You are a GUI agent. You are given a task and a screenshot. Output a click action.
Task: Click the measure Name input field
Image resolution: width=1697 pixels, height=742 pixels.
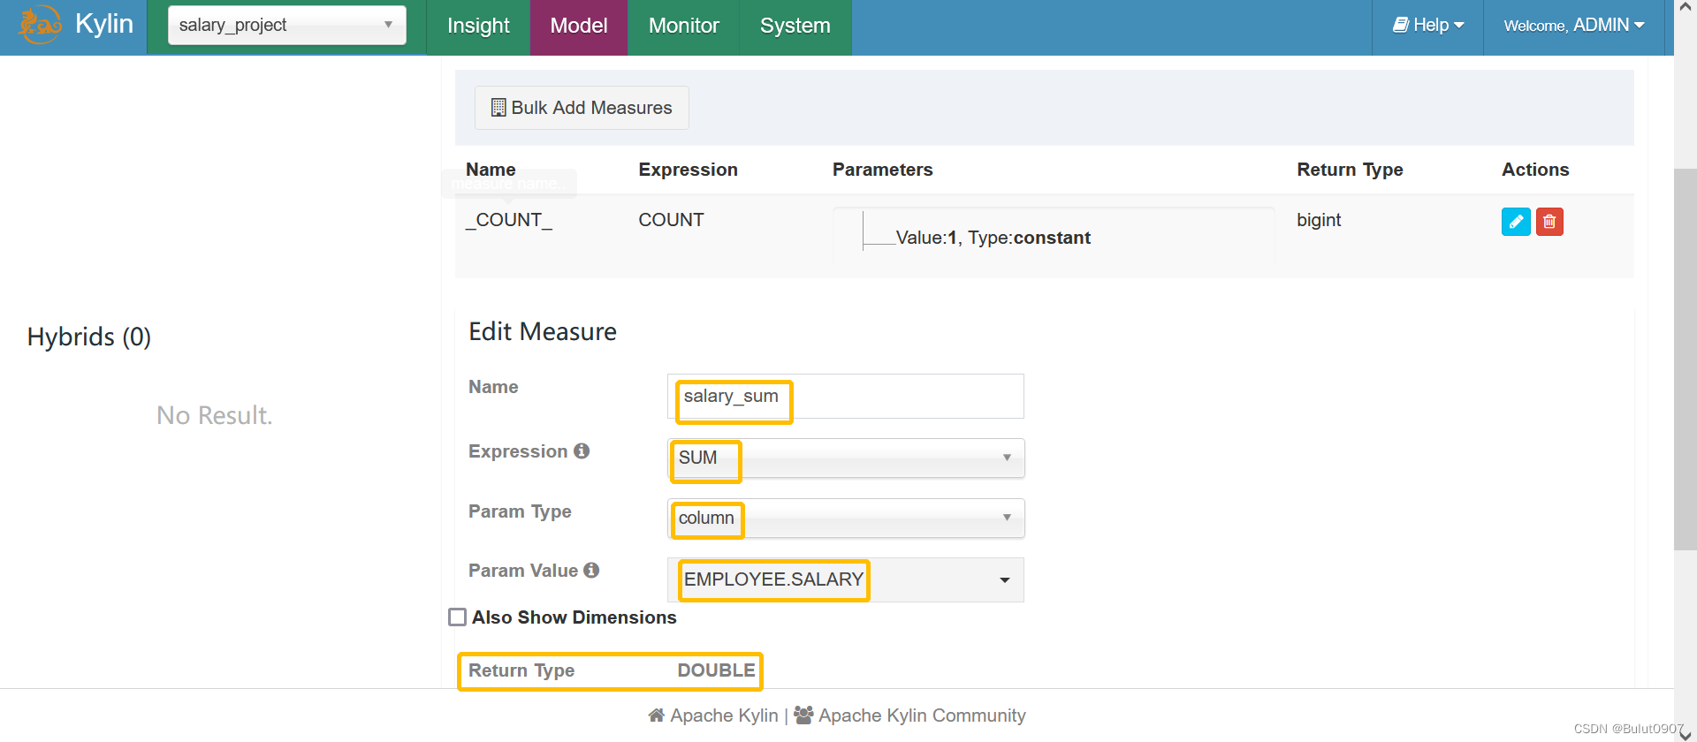coord(846,396)
